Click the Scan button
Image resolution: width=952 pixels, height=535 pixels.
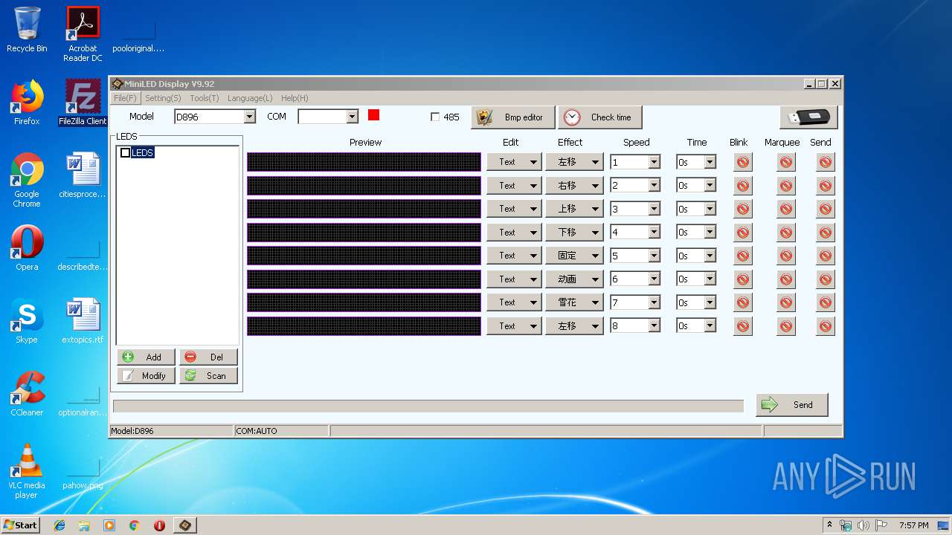point(208,375)
